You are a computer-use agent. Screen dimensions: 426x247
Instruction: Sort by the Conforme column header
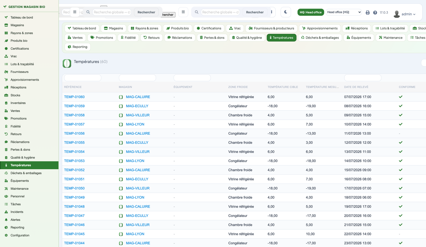coord(407,87)
